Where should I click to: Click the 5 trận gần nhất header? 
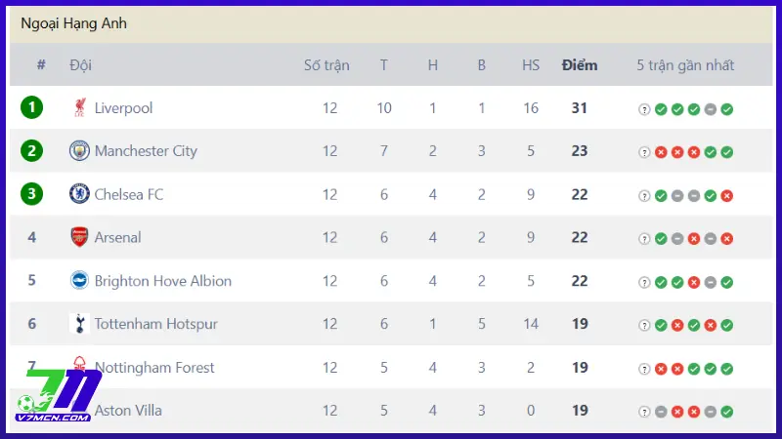685,65
